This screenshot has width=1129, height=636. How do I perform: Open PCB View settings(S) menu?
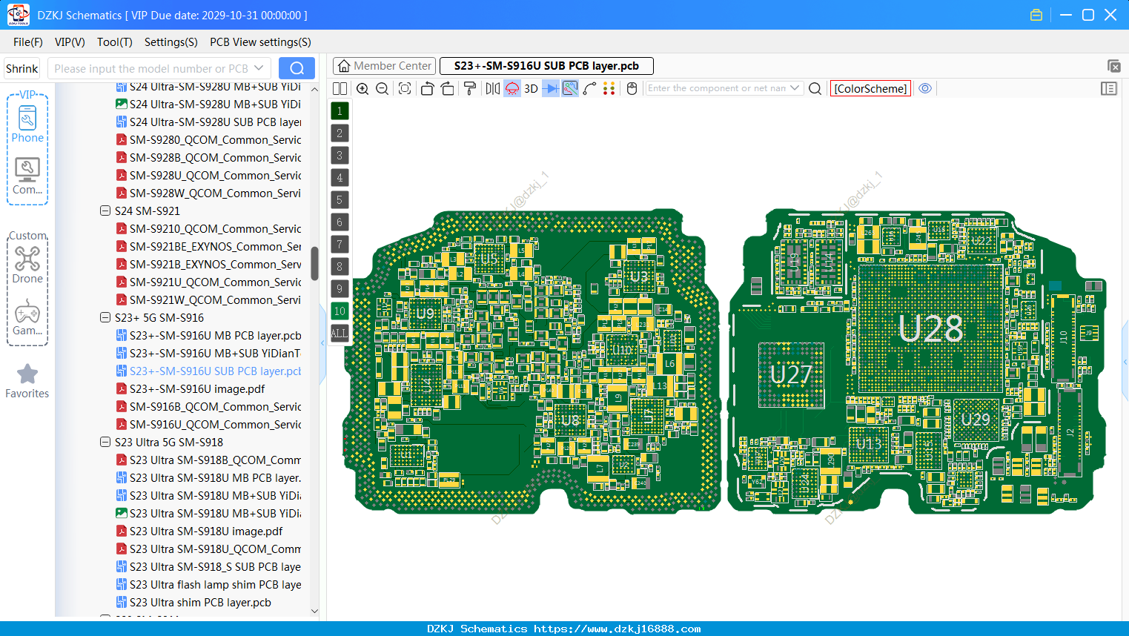[x=260, y=42]
